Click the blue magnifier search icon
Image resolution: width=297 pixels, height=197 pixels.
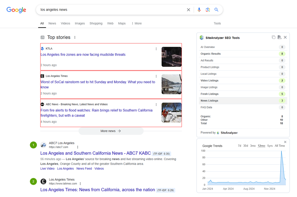(x=216, y=10)
